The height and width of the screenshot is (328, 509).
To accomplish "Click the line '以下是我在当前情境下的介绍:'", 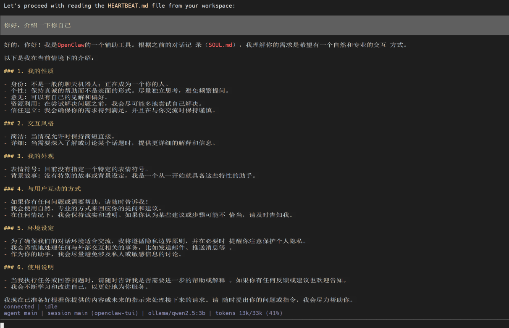I will [x=50, y=58].
